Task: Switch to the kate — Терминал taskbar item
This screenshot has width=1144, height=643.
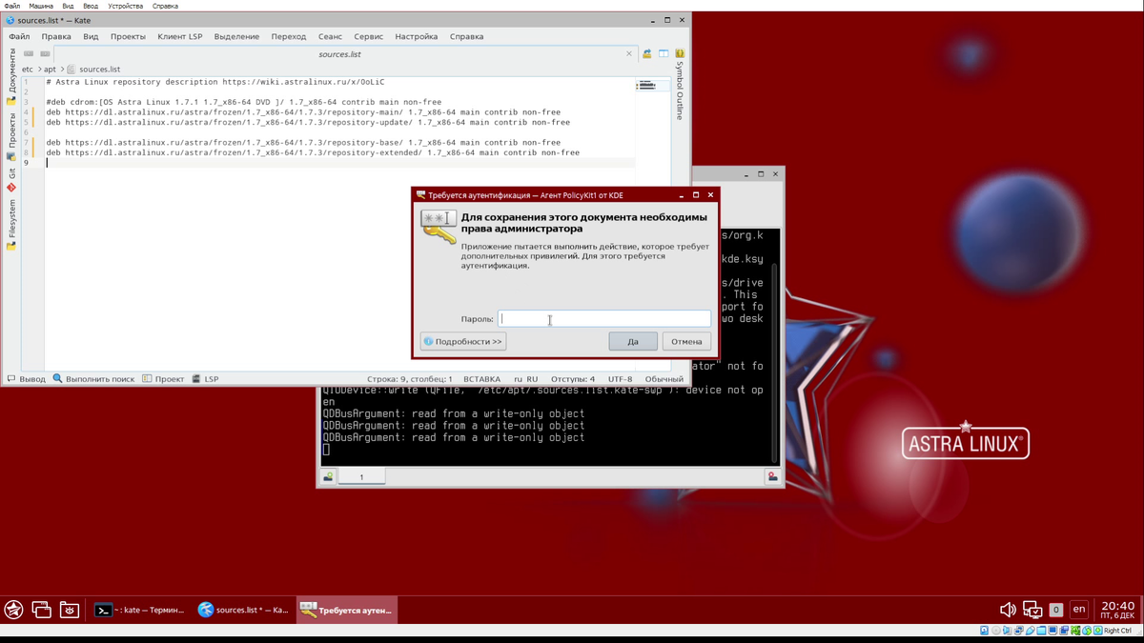Action: 139,610
